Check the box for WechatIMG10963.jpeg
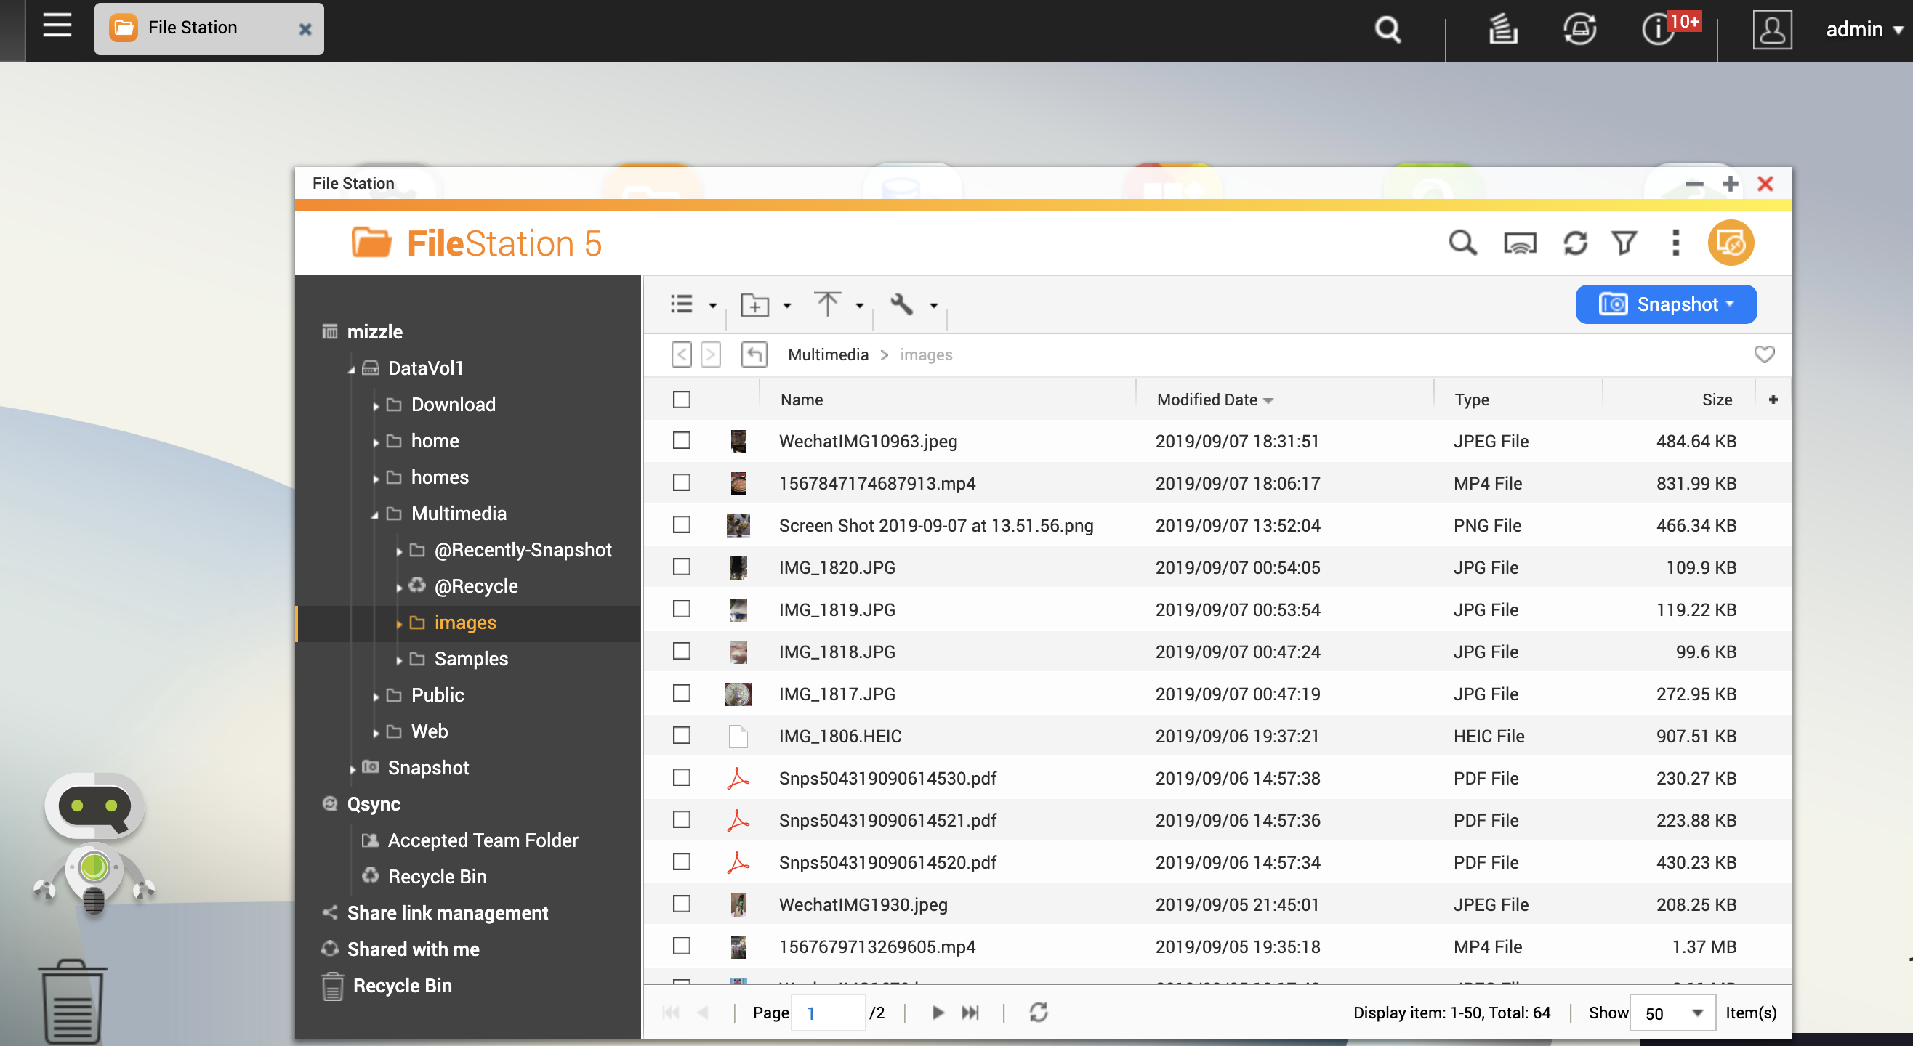The image size is (1913, 1046). pyautogui.click(x=682, y=441)
